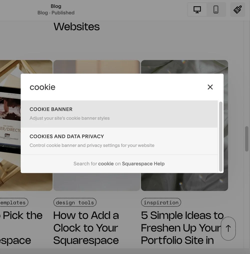The height and width of the screenshot is (254, 250).
Task: Search cookie on Squarespace Help link
Action: click(119, 163)
